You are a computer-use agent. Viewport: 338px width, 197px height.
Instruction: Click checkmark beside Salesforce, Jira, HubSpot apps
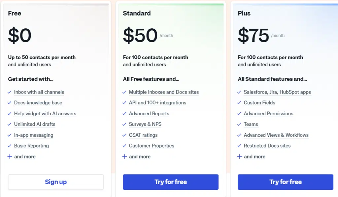[239, 92]
